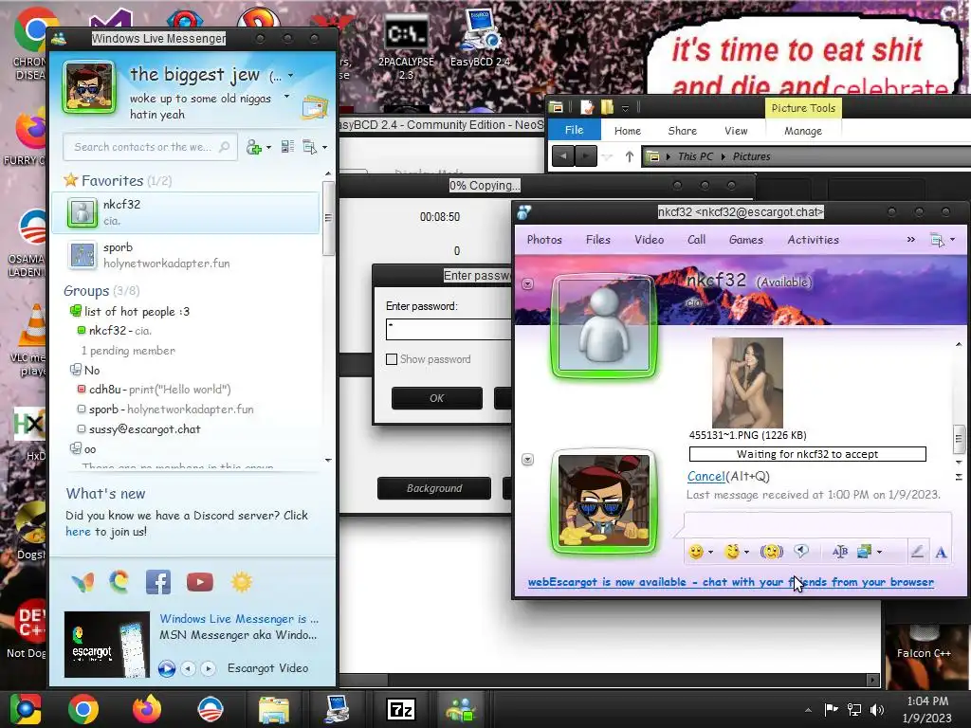971x728 pixels.
Task: Open the Messenger main window show menu icon
Action: point(310,147)
